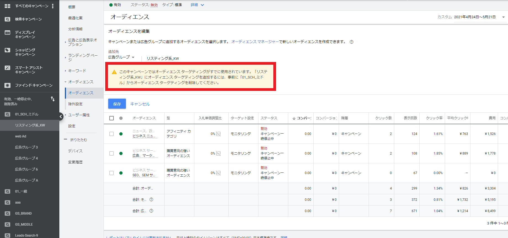Click the ショッピング キャンペーン tag icon
The height and width of the screenshot is (238, 508).
tap(7, 50)
